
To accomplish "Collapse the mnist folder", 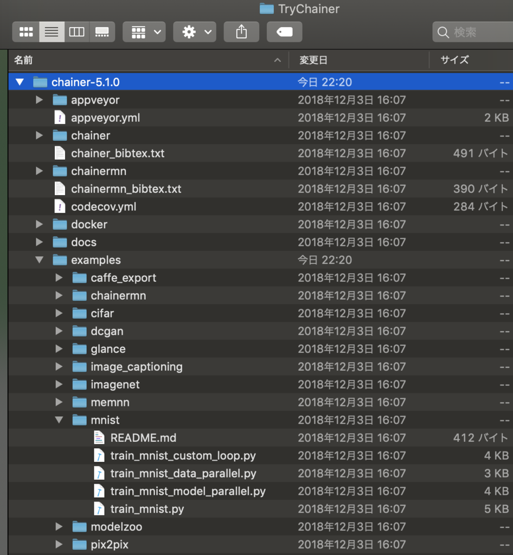I will pyautogui.click(x=59, y=420).
